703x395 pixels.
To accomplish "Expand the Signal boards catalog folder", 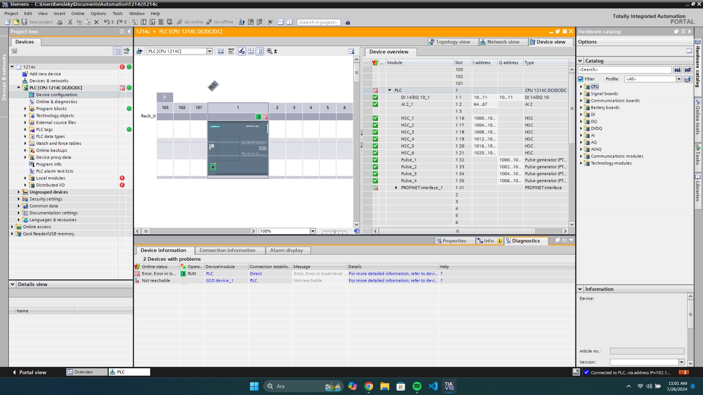I will click(x=581, y=93).
